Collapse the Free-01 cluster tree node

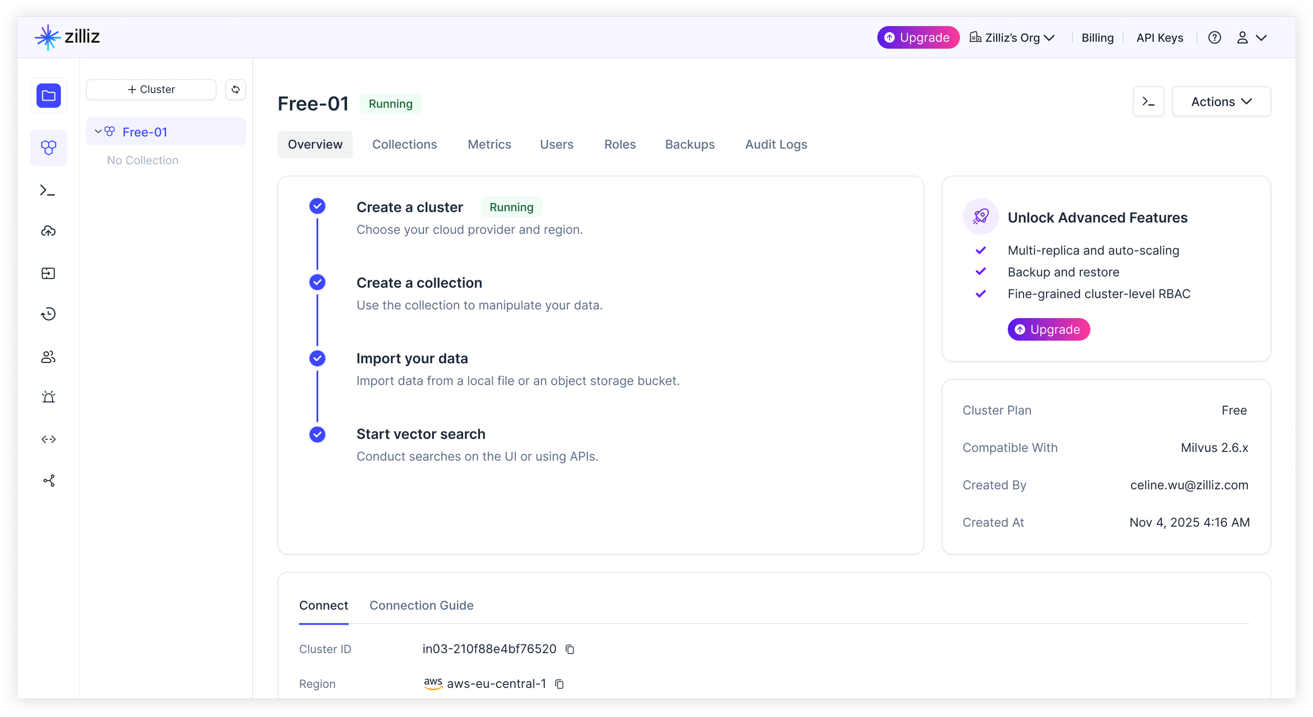tap(98, 132)
